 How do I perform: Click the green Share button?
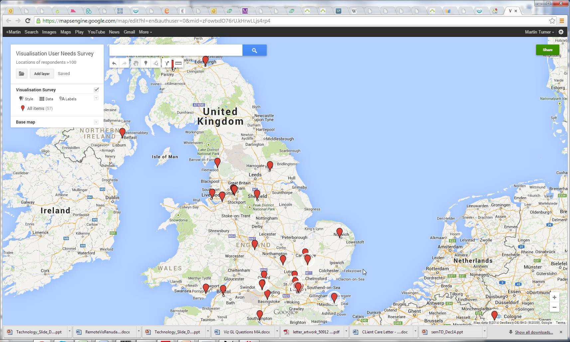547,50
